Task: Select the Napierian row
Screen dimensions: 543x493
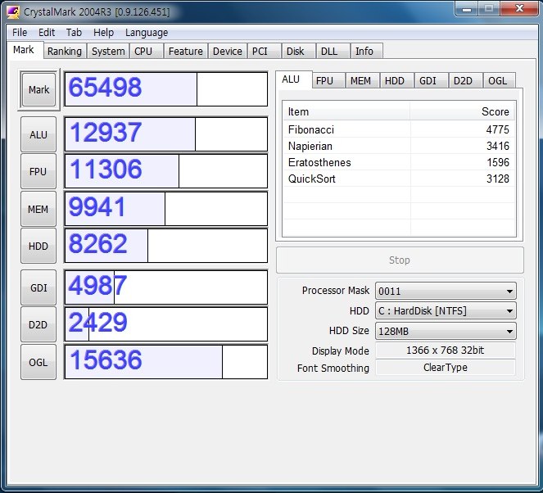Action: click(399, 146)
